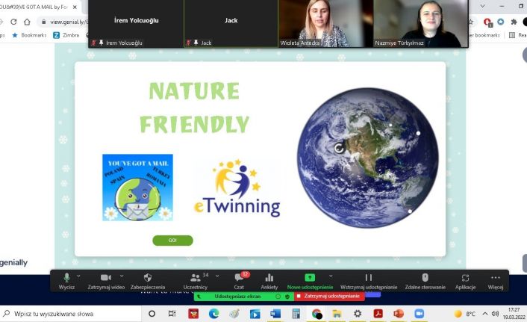Open the Czat chat icon
Image resolution: width=527 pixels, height=322 pixels.
coord(239,278)
